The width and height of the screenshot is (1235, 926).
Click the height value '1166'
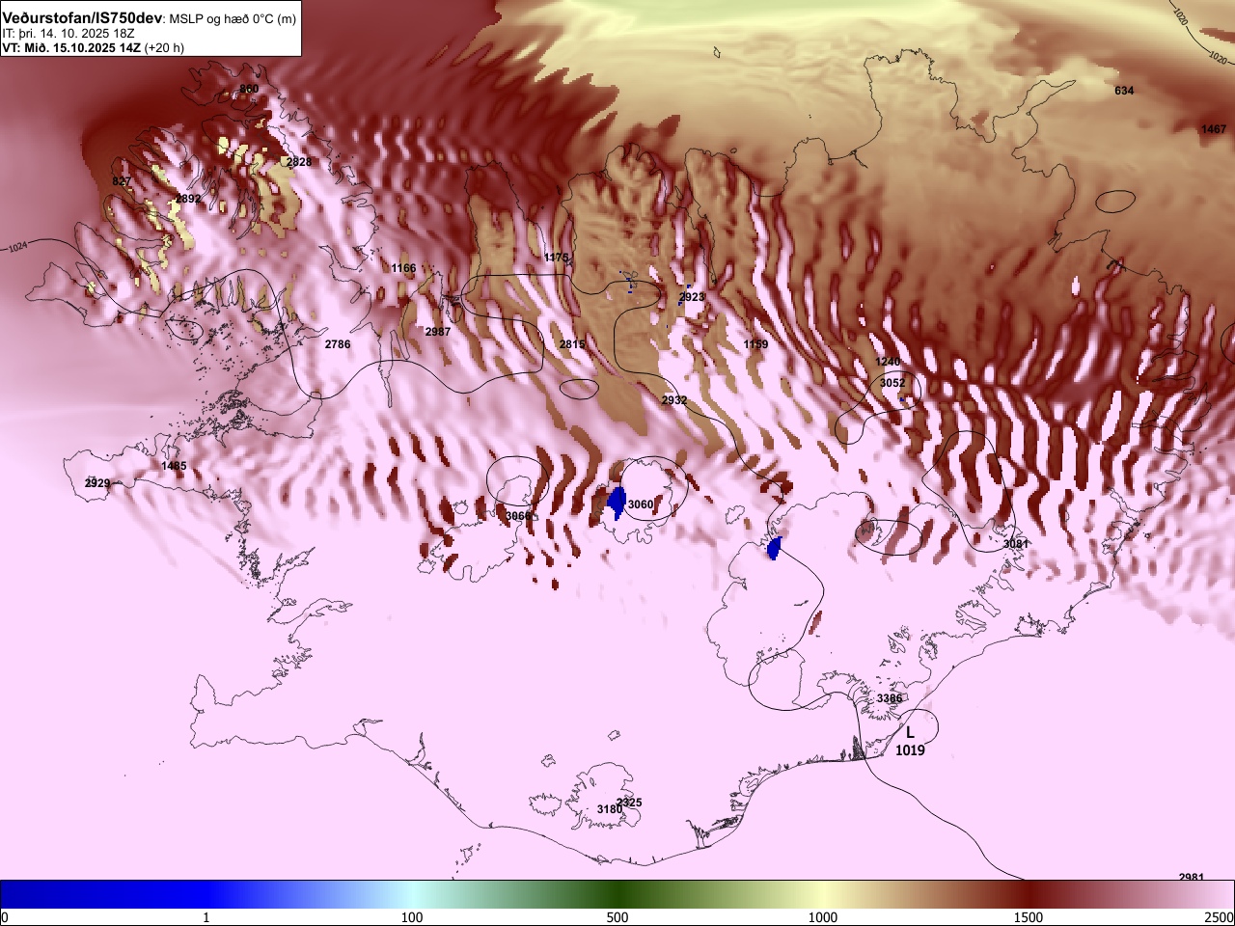click(403, 268)
